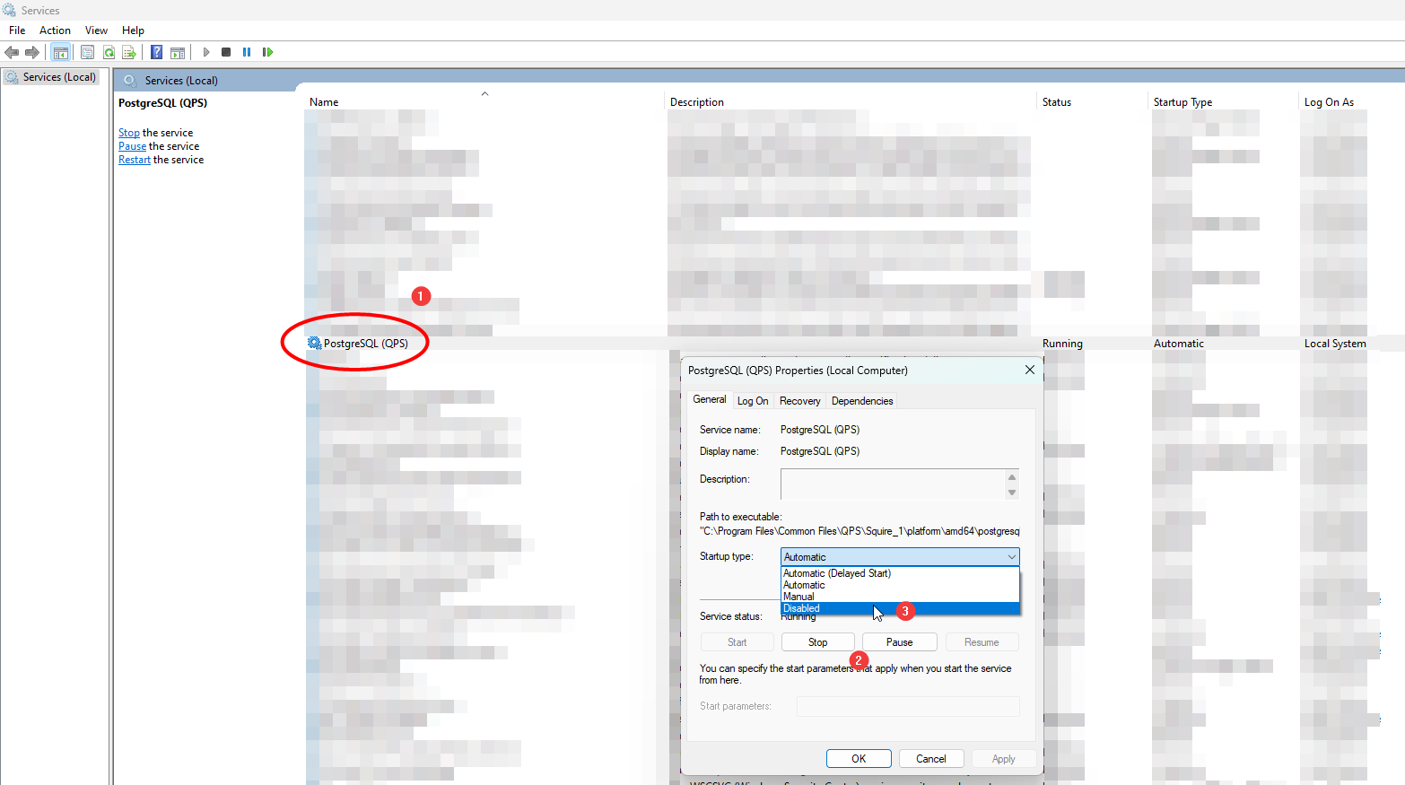Toggle the Show/Hide Console Tree button
Screen dimensions: 1405x785
point(61,52)
